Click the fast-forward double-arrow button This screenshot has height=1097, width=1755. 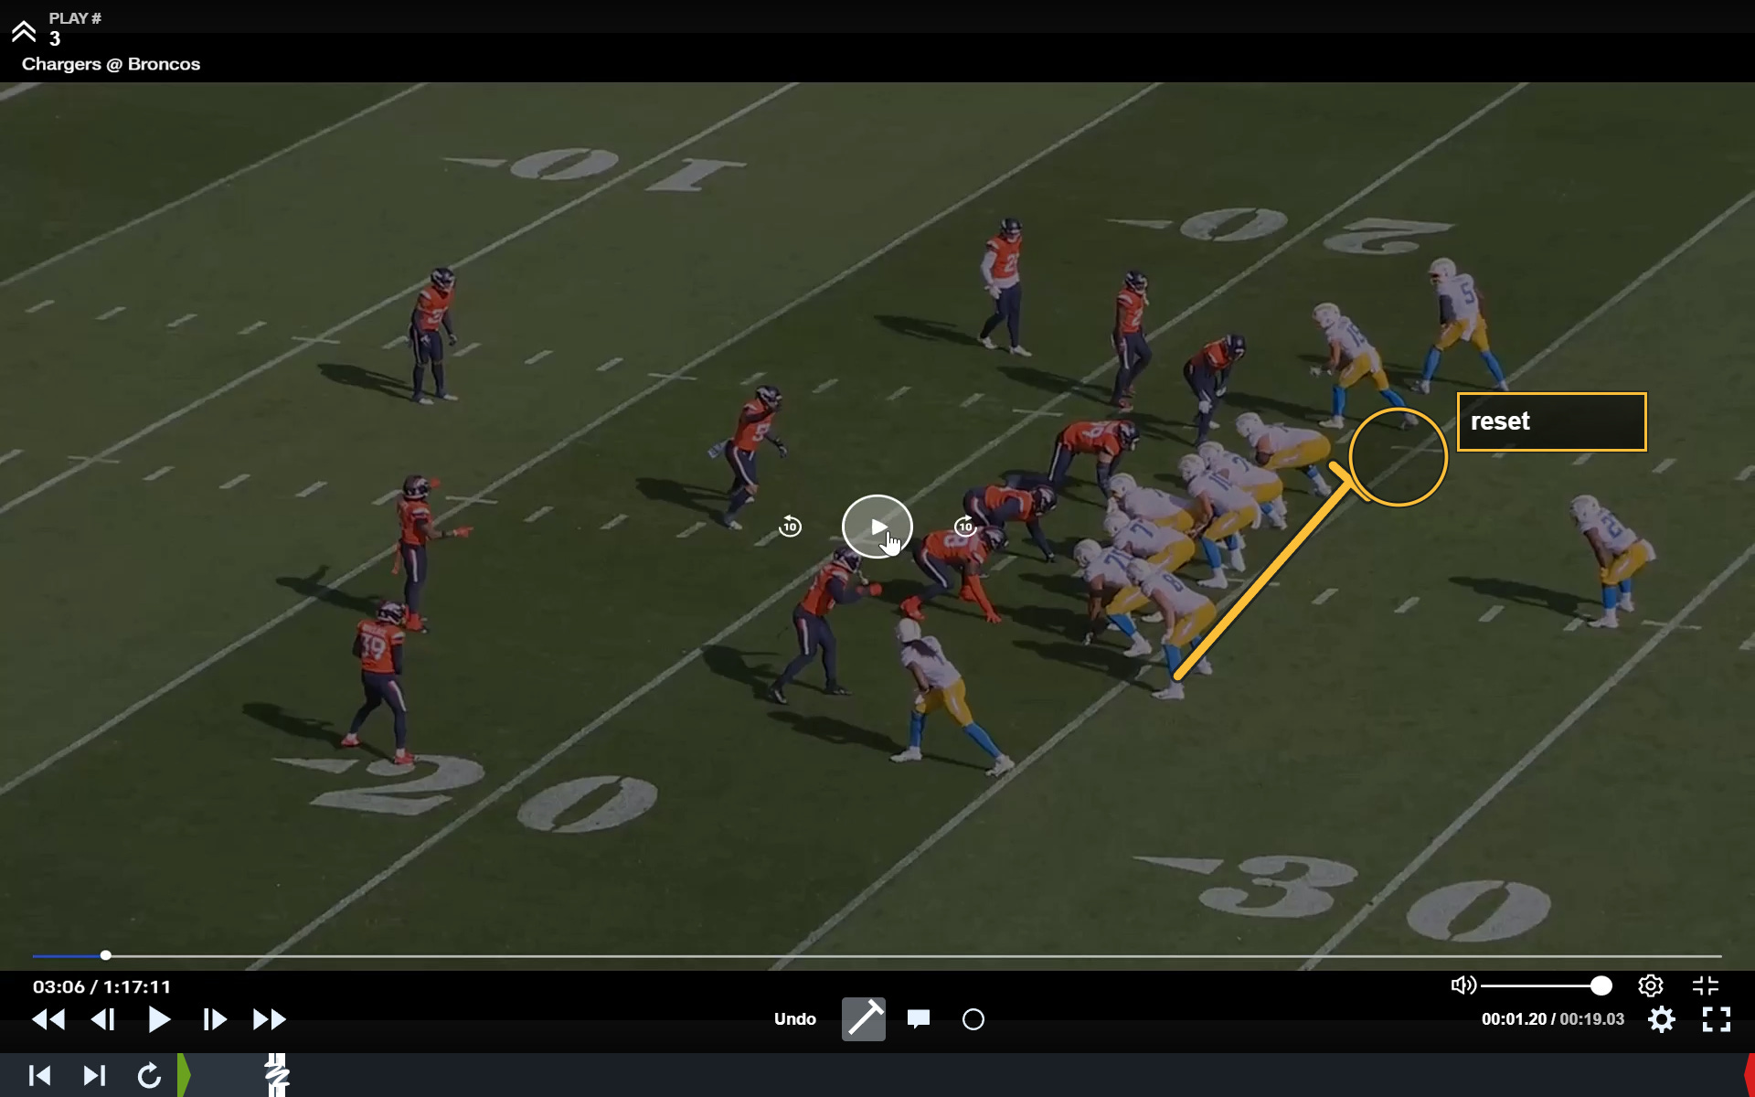pos(270,1019)
